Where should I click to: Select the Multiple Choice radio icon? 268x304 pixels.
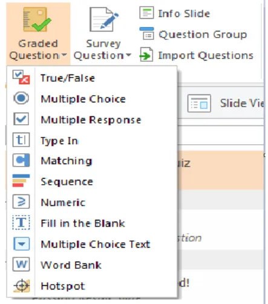click(x=21, y=98)
